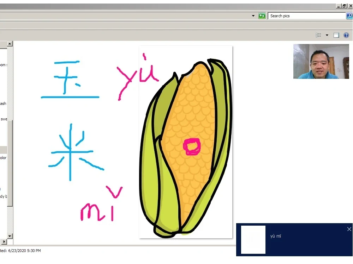The image size is (353, 264).
Task: Open the address bar history dropdown
Action: [x=253, y=16]
